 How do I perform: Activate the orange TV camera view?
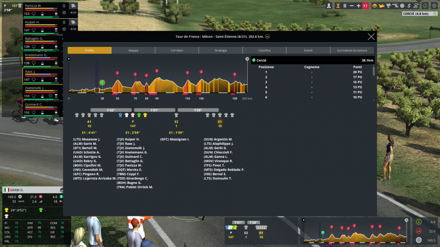(381, 6)
